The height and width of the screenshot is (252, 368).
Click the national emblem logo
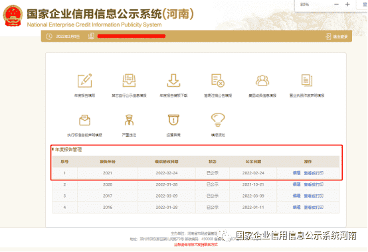click(13, 16)
